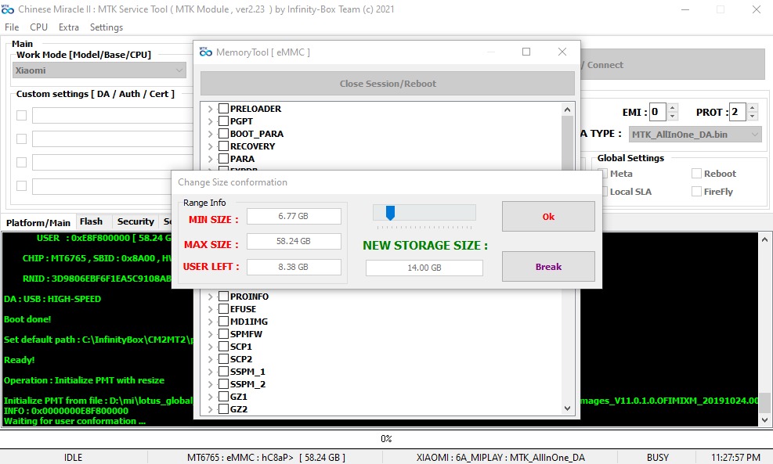Switch to the Flash tab
773x464 pixels.
point(91,221)
